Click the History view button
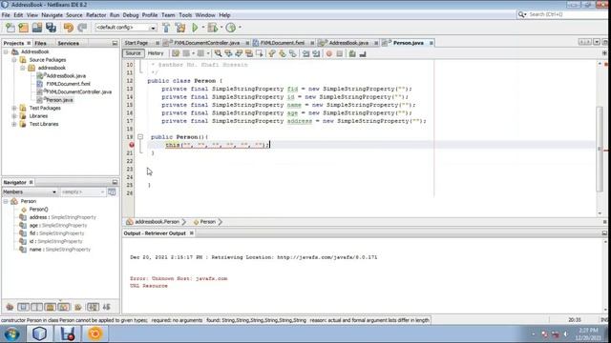This screenshot has height=343, width=611. click(x=156, y=53)
